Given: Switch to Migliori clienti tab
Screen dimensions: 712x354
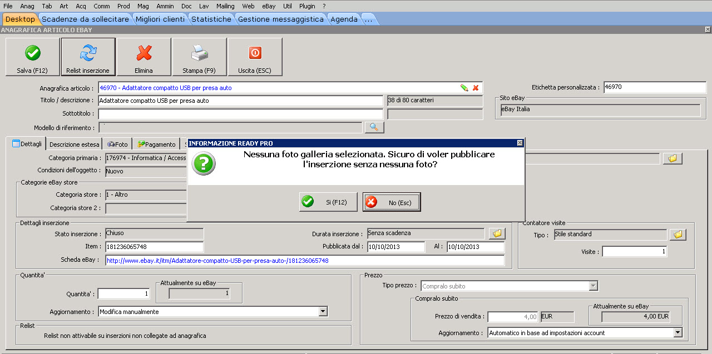Looking at the screenshot, I should point(160,19).
